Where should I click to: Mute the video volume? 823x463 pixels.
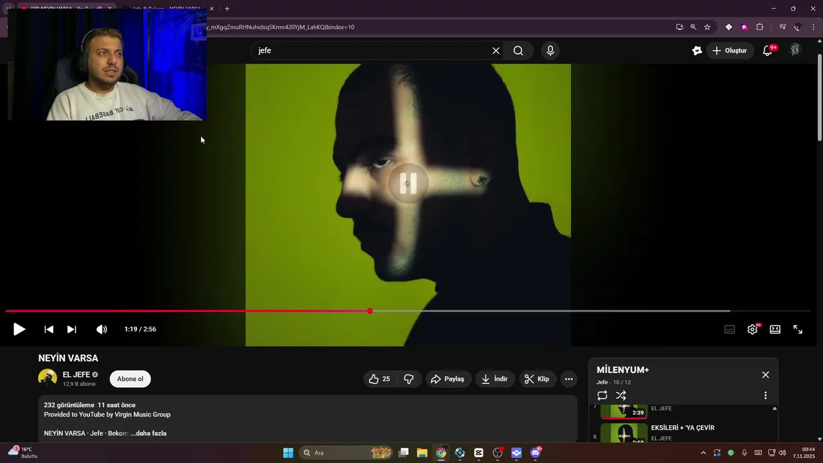(102, 329)
